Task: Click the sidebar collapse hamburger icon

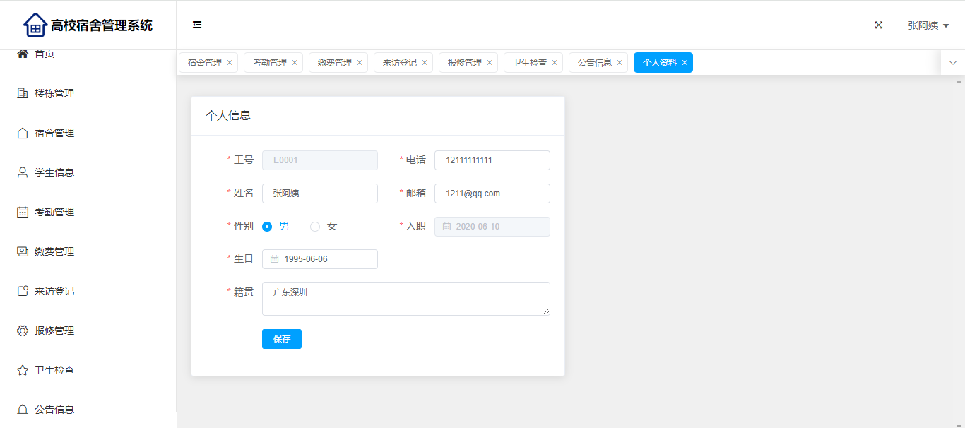Action: [197, 25]
